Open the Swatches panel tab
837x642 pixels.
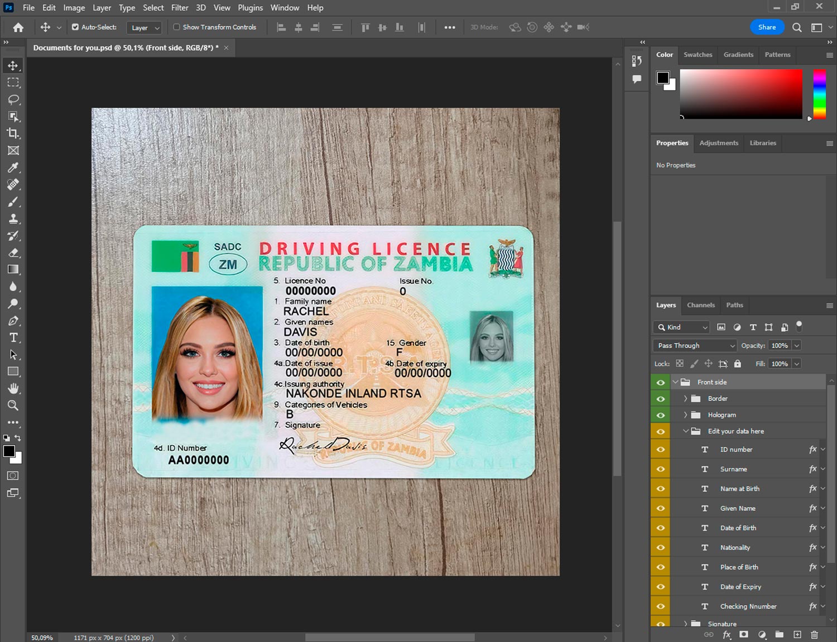click(698, 55)
